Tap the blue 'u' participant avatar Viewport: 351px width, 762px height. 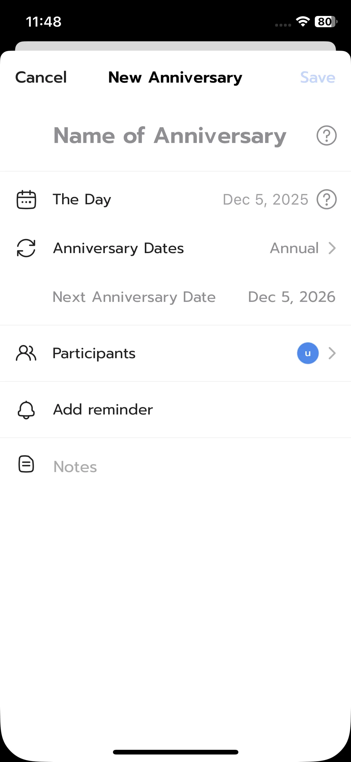308,353
